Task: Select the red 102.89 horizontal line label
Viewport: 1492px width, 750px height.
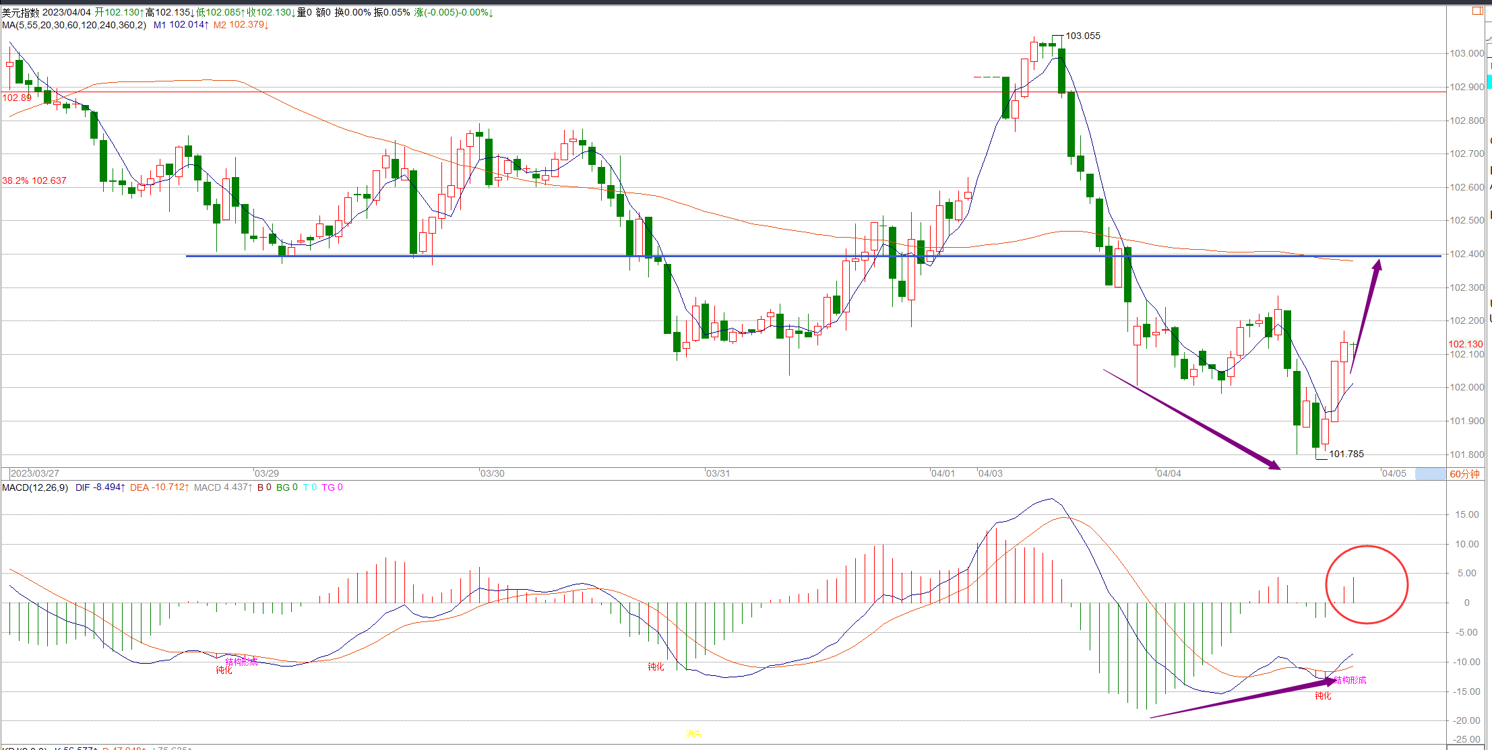Action: pyautogui.click(x=17, y=98)
